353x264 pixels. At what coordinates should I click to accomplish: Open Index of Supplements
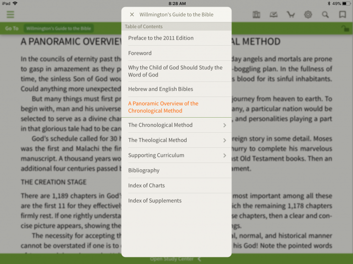(177, 201)
